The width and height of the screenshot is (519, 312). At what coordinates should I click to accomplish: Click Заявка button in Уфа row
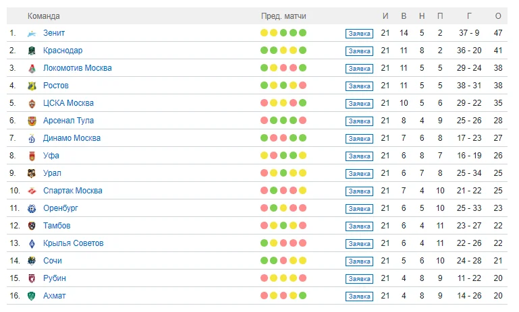point(360,156)
